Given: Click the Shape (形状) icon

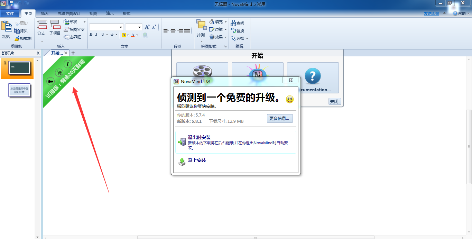Looking at the screenshot, I should (66, 22).
